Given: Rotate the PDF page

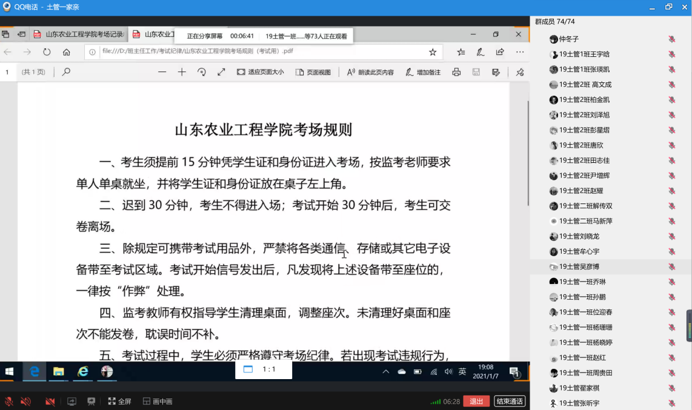Looking at the screenshot, I should [202, 72].
